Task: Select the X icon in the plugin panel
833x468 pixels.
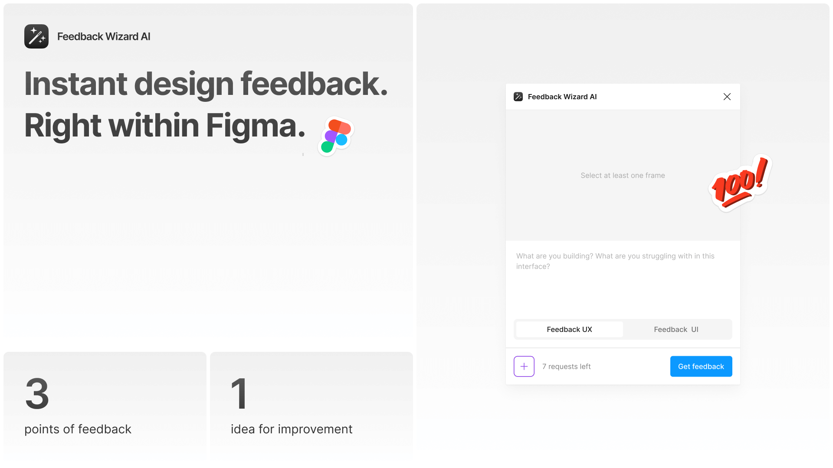Action: [x=727, y=97]
